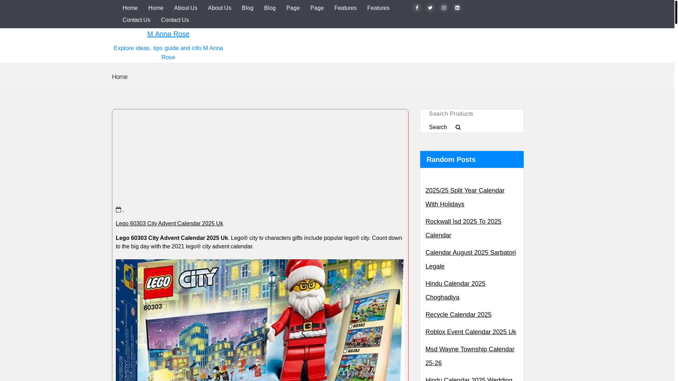Open Calendar August 2025 Sarbatori Legale post
This screenshot has width=678, height=381.
click(x=471, y=259)
